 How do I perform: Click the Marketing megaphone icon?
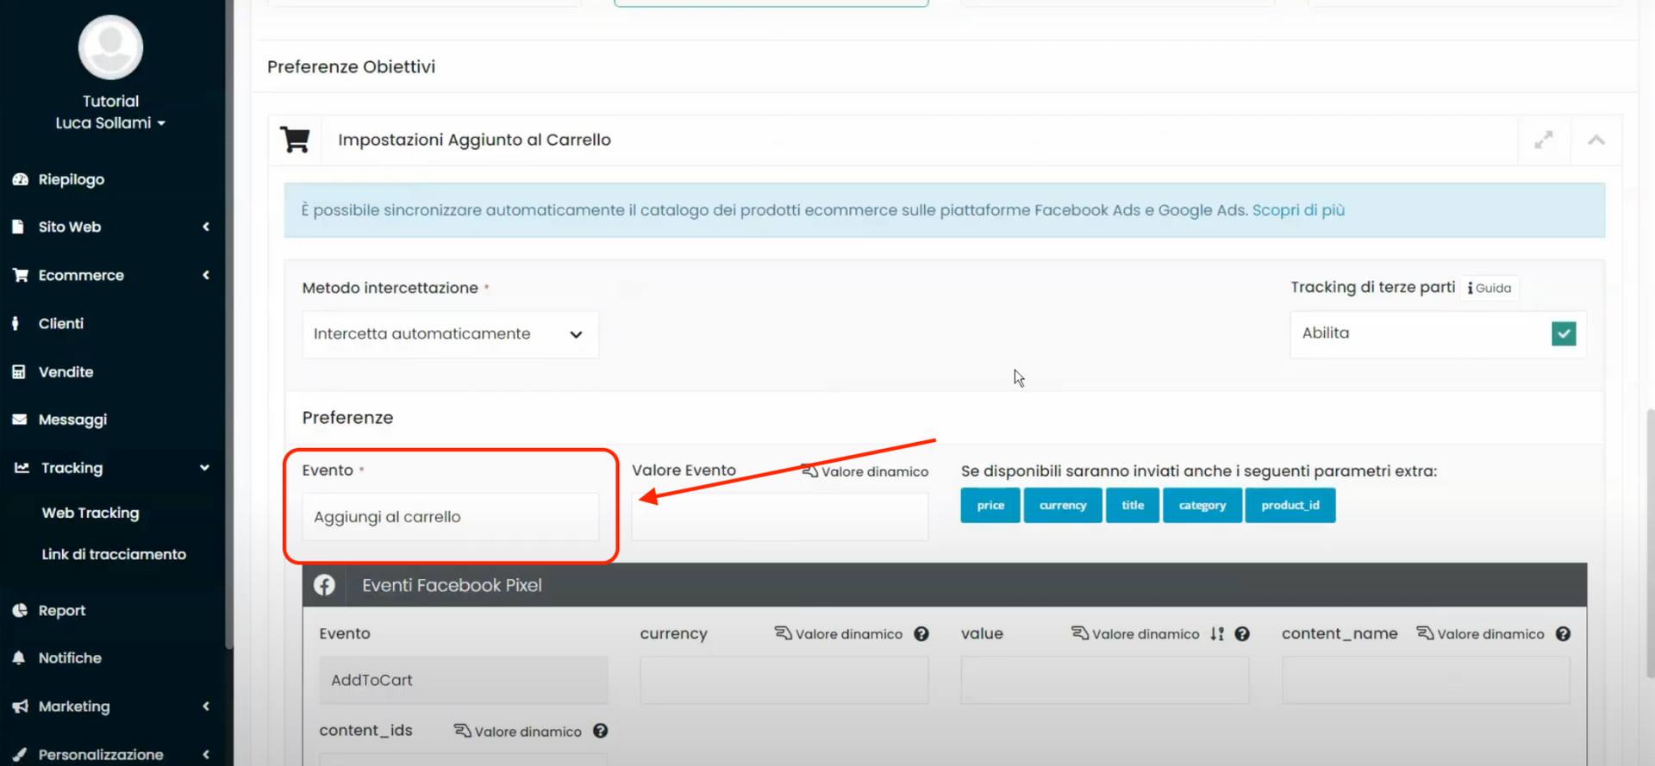20,707
